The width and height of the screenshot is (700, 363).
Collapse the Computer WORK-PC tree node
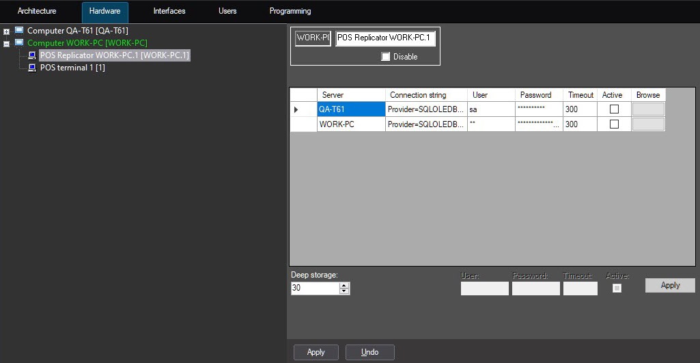[x=7, y=44]
